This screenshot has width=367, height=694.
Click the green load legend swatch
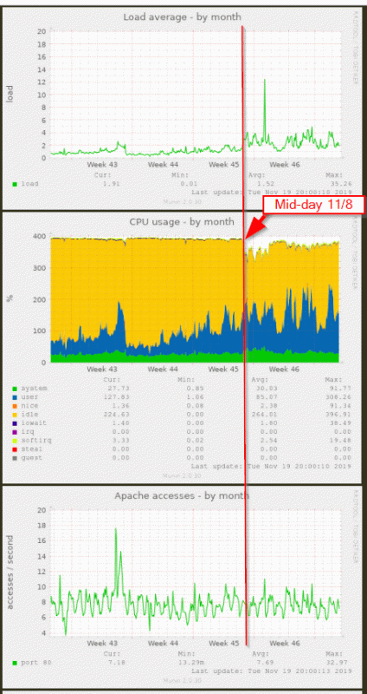pos(15,184)
